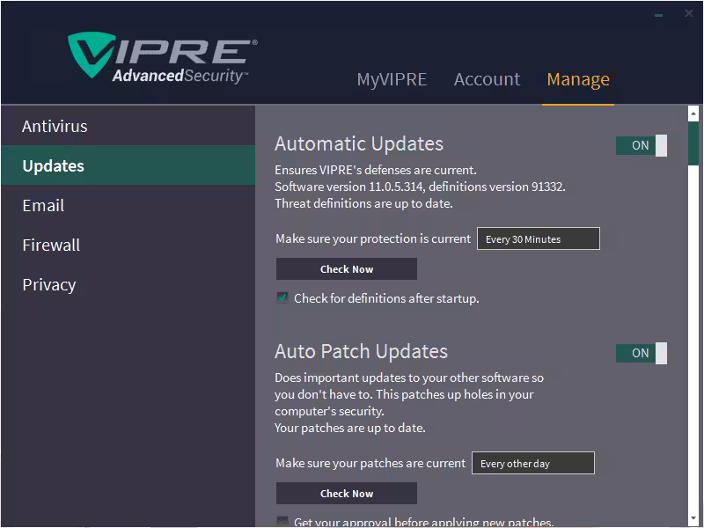Click the vertical scrollbar thumb
Viewport: 704px width, 528px height.
point(693,143)
